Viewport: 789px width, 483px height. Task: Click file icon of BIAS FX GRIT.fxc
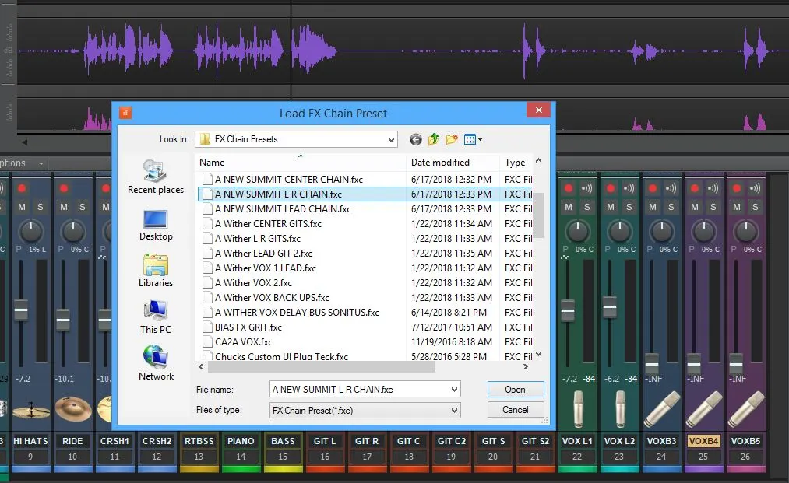click(x=207, y=327)
